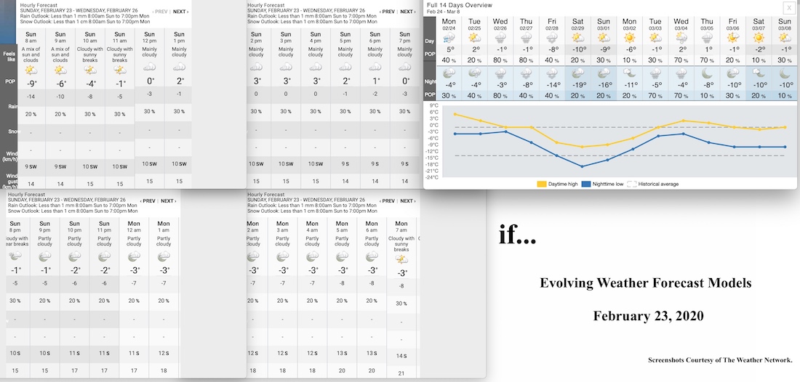Click the Thu 03/05 night moon icon
This screenshot has height=382, width=800.
click(707, 73)
